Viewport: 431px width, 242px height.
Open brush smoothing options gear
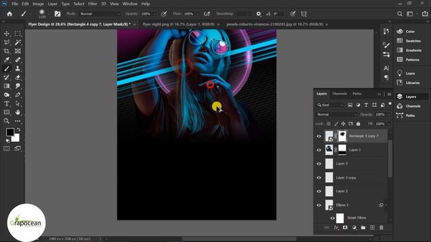pyautogui.click(x=259, y=13)
